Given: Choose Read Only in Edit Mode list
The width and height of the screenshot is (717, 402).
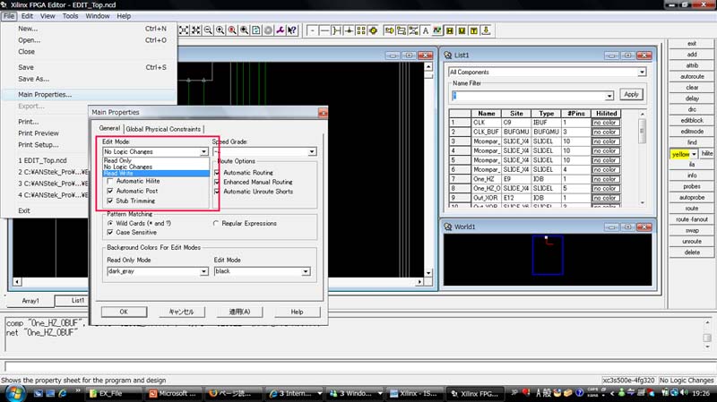Looking at the screenshot, I should [156, 160].
